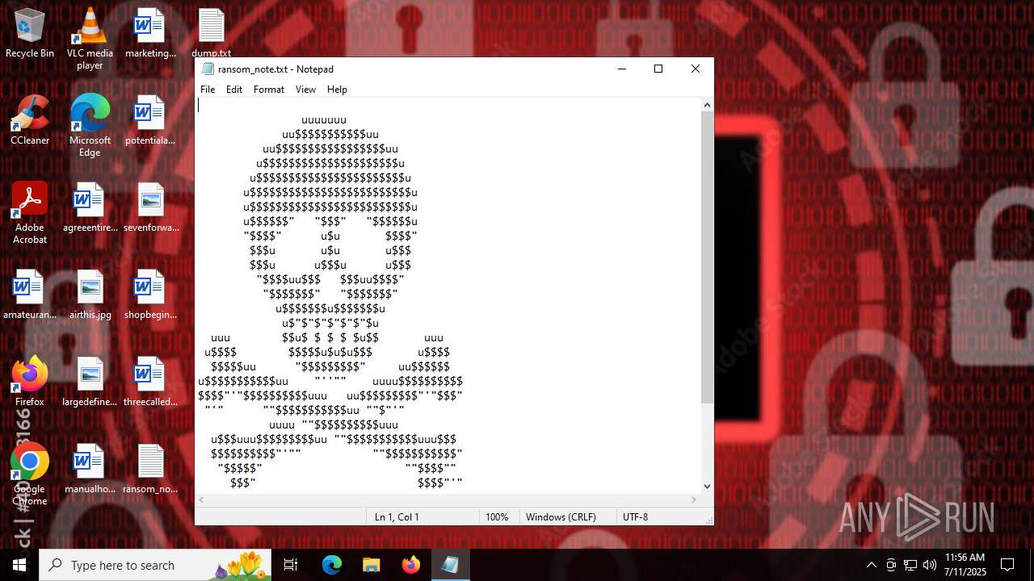Screen dimensions: 1034x581
Task: Click the 'Windows (CRLF)' status text
Action: [x=561, y=517]
